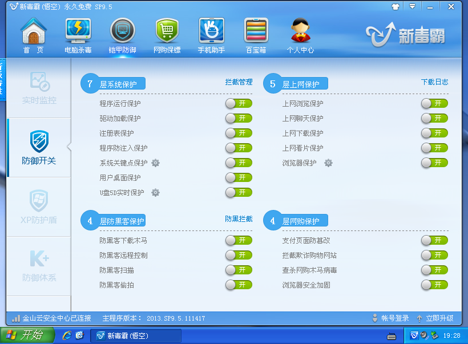
Task: Toggle 查杀网购木马病毒 switch
Action: tap(434, 270)
